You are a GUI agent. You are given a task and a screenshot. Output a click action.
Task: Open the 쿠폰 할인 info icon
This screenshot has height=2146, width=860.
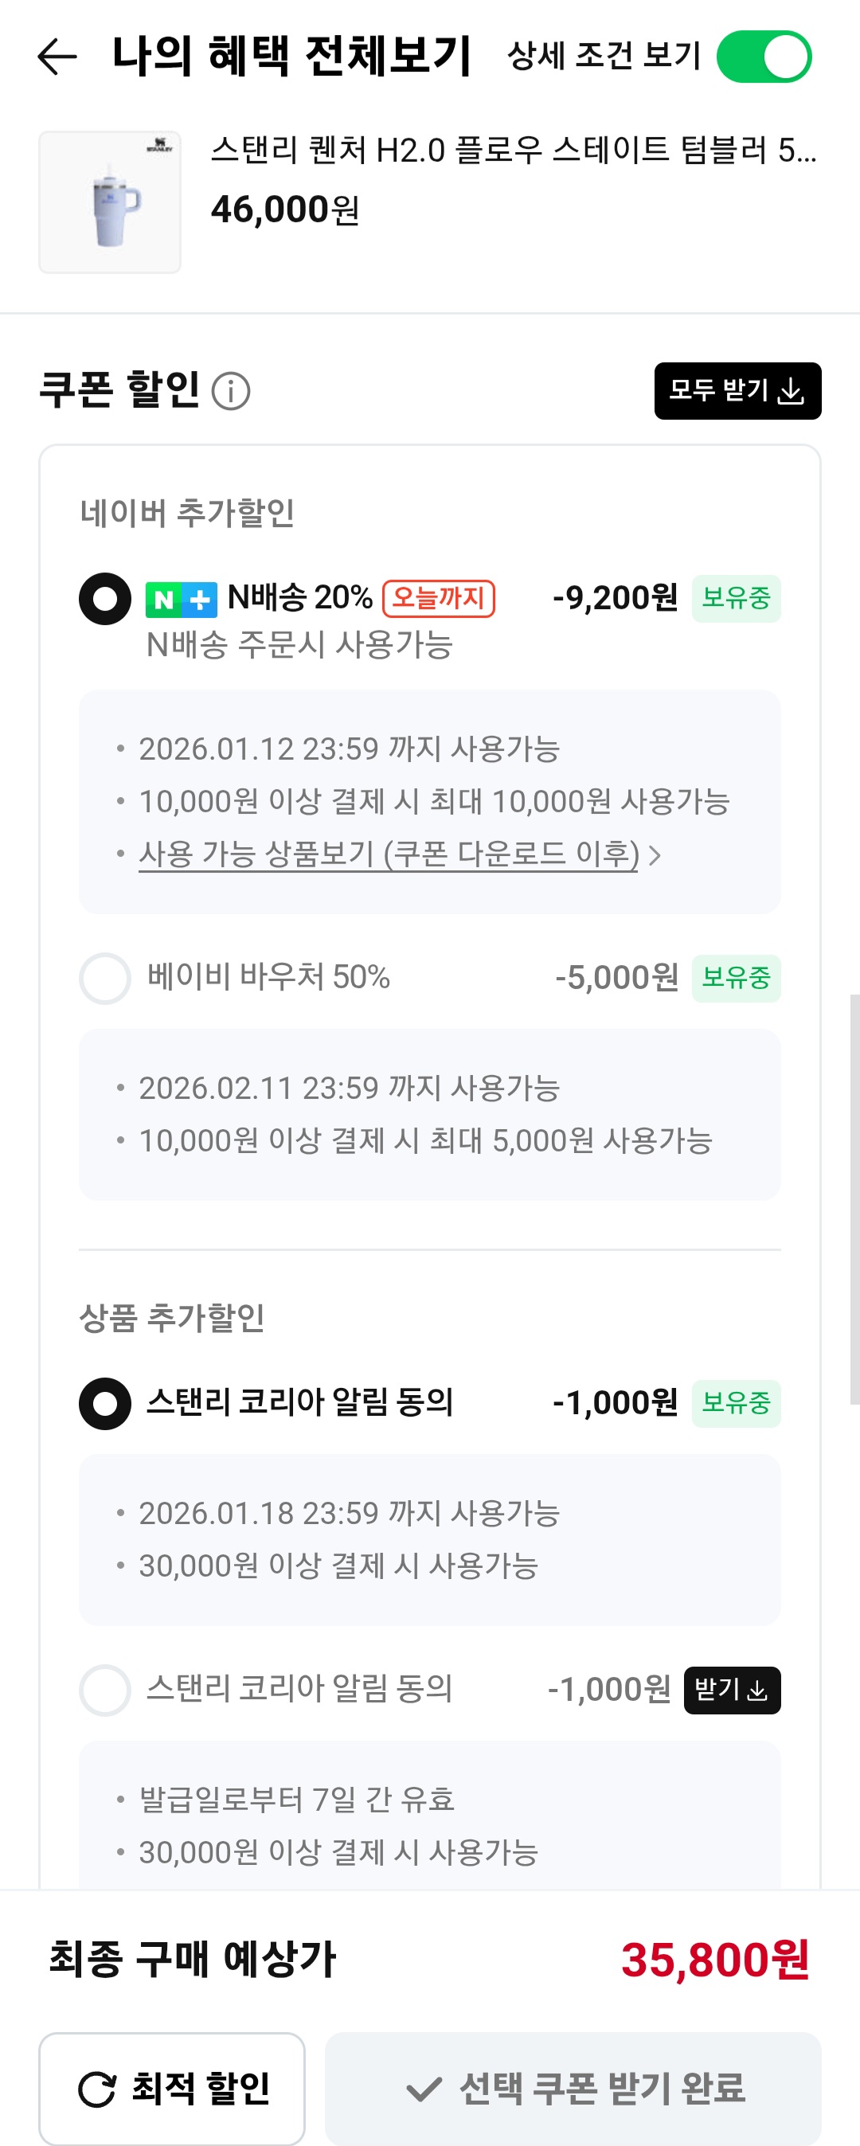231,391
